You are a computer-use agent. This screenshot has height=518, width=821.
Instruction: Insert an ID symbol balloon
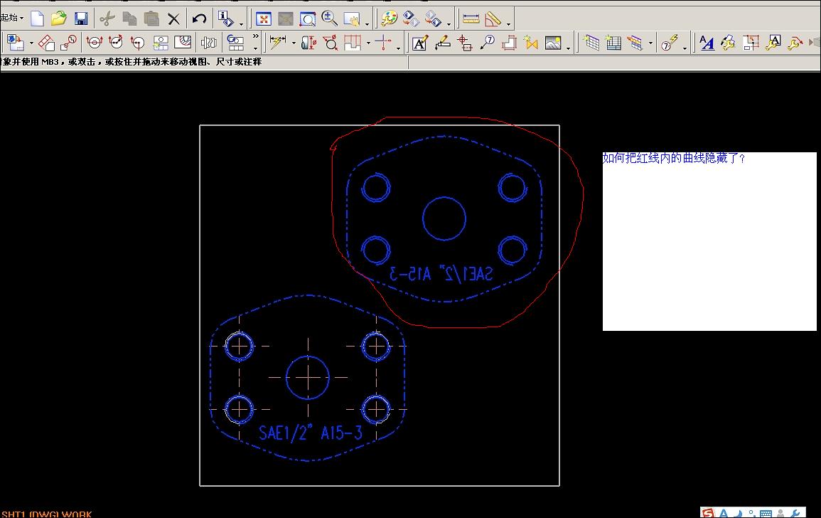[x=487, y=43]
